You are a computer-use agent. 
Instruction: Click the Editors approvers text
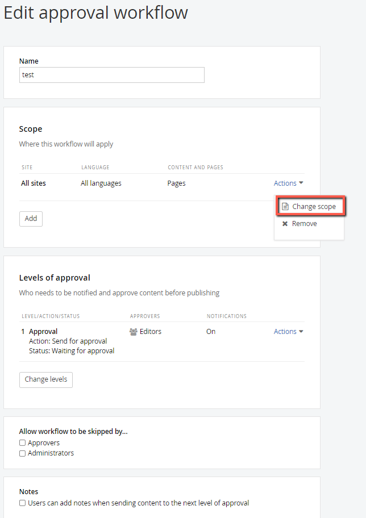[x=151, y=331]
